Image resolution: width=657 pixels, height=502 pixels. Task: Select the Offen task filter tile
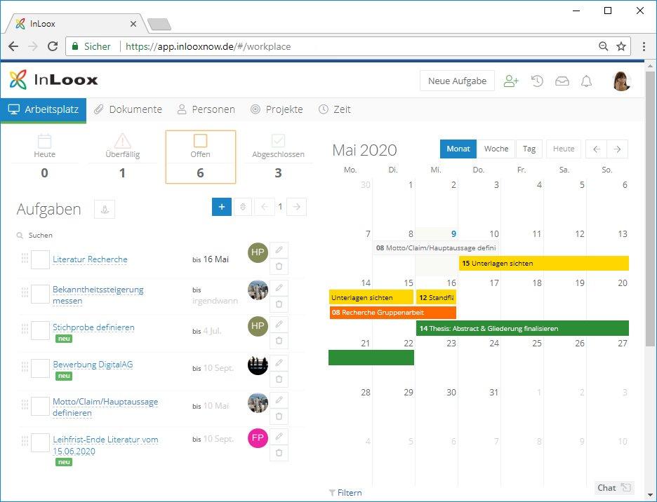[x=201, y=157]
